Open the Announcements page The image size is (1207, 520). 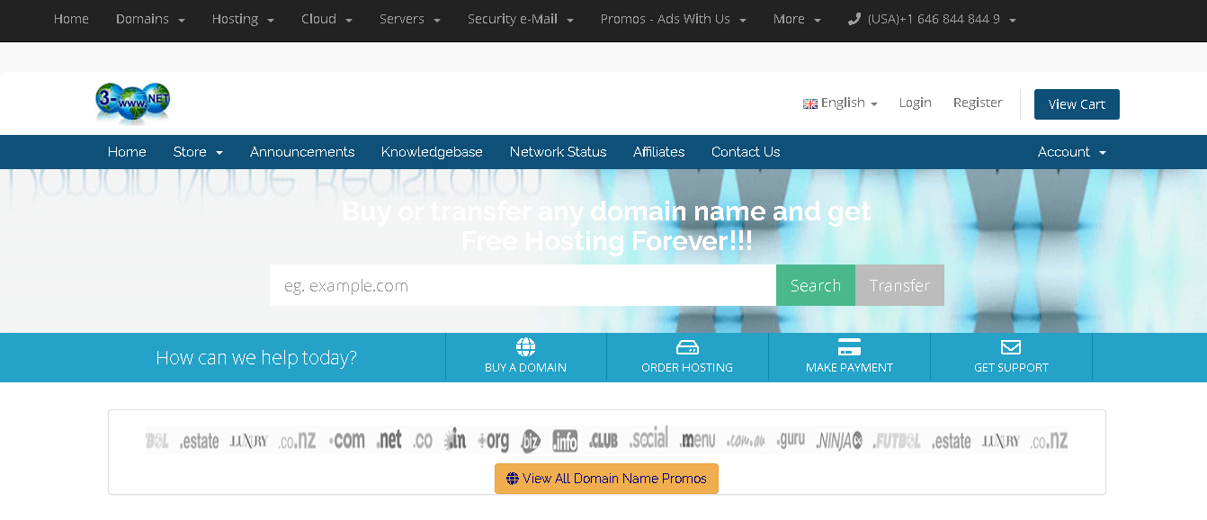(302, 152)
